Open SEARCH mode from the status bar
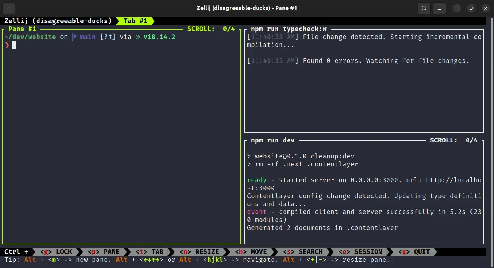Image resolution: width=494 pixels, height=268 pixels. (x=306, y=252)
